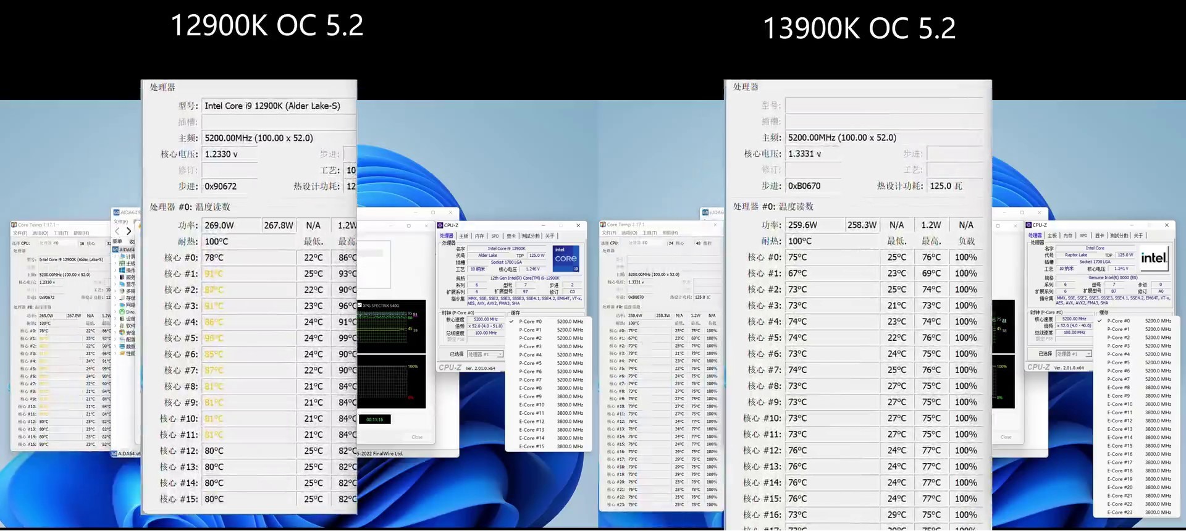Select E-Core #23 from the core list

pyautogui.click(x=1119, y=512)
